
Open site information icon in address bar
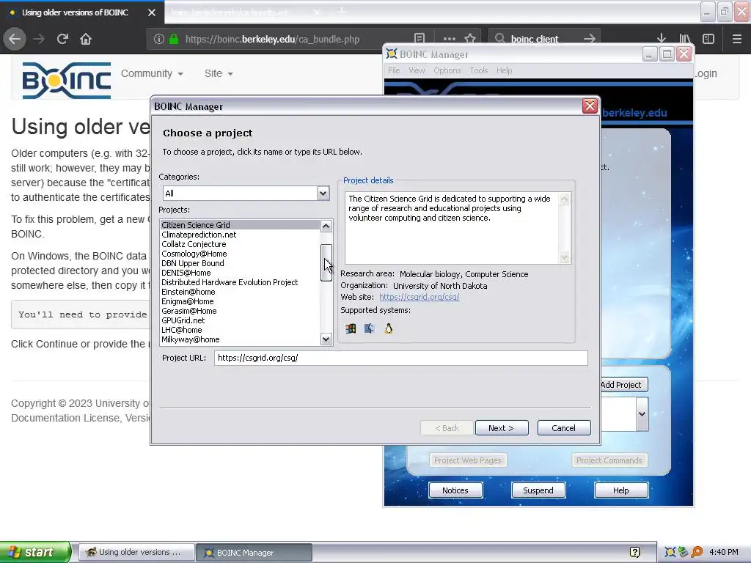(159, 40)
